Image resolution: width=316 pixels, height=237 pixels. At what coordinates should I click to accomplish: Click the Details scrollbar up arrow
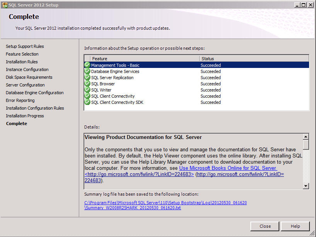coord(306,137)
